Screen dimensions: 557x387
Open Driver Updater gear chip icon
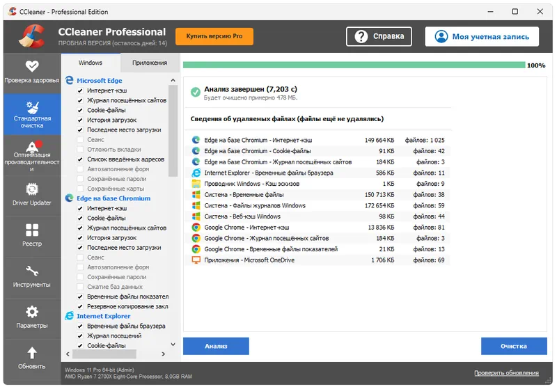point(32,189)
